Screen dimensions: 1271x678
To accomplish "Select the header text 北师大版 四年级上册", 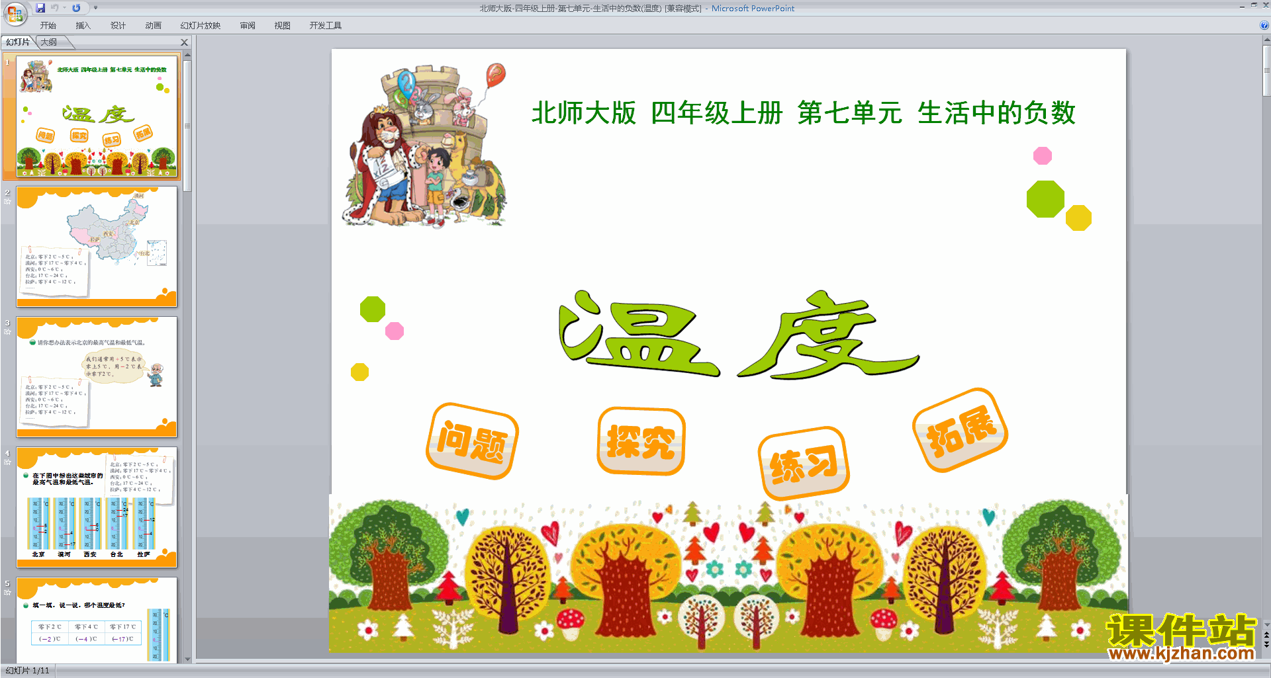I will click(x=657, y=113).
